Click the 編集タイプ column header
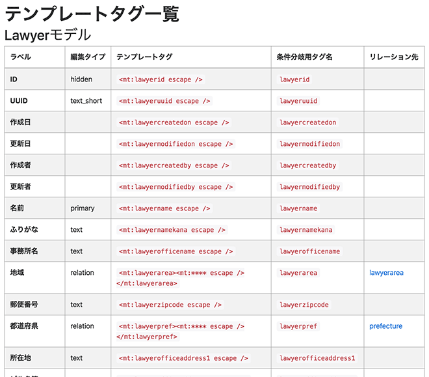Screen dimensions: 429x377 [x=88, y=57]
